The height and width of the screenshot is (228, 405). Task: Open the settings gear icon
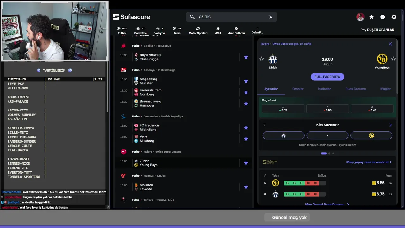pyautogui.click(x=394, y=17)
